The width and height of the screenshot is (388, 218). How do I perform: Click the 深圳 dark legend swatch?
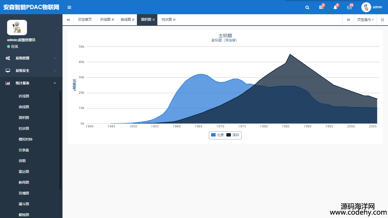click(x=229, y=135)
